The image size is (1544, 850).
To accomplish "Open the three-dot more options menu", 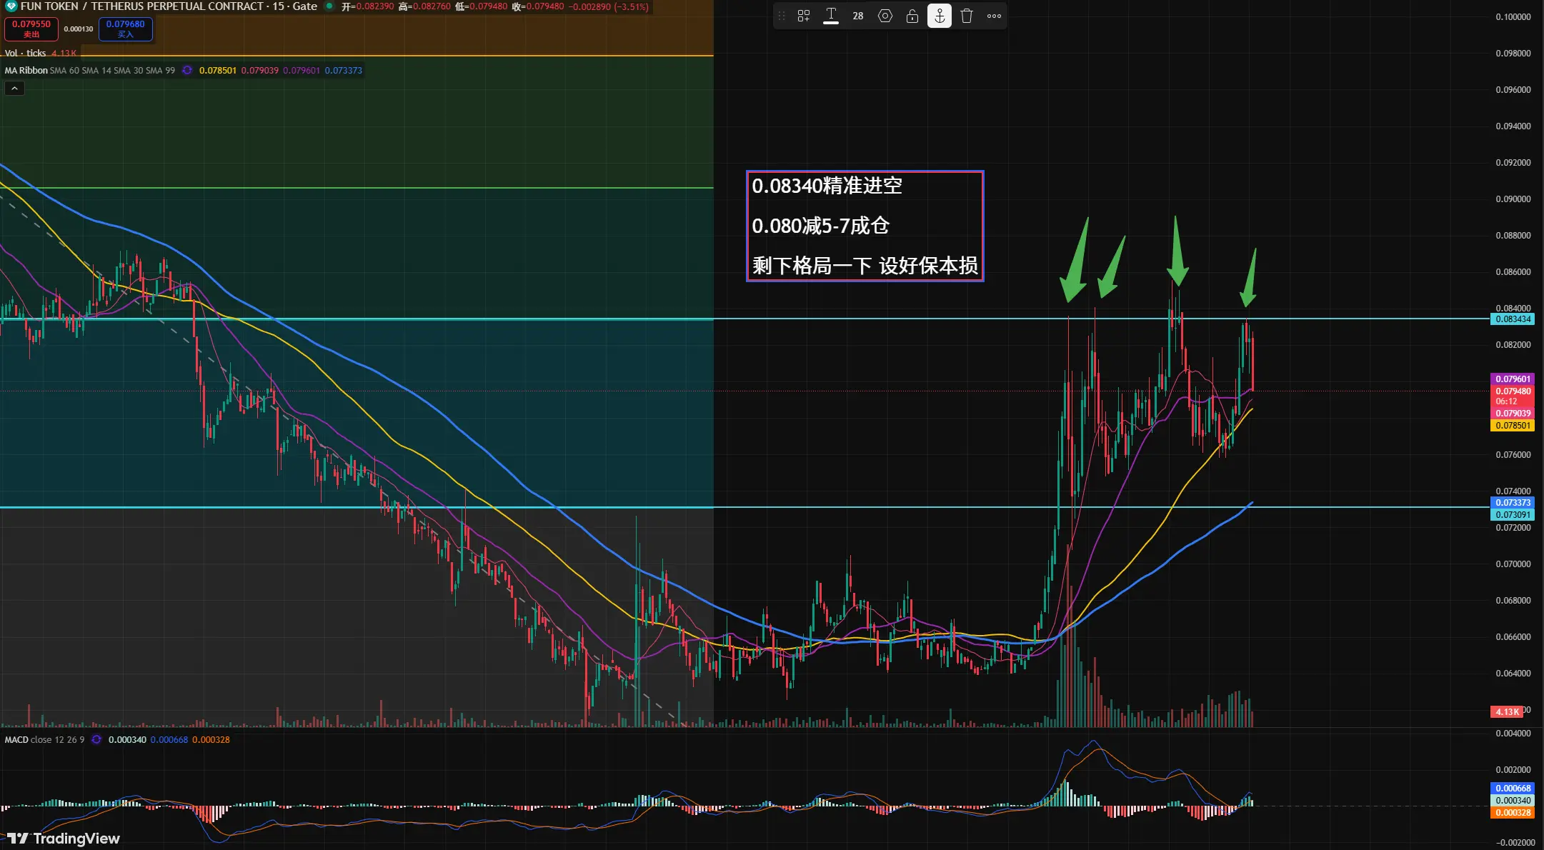I will pos(994,16).
